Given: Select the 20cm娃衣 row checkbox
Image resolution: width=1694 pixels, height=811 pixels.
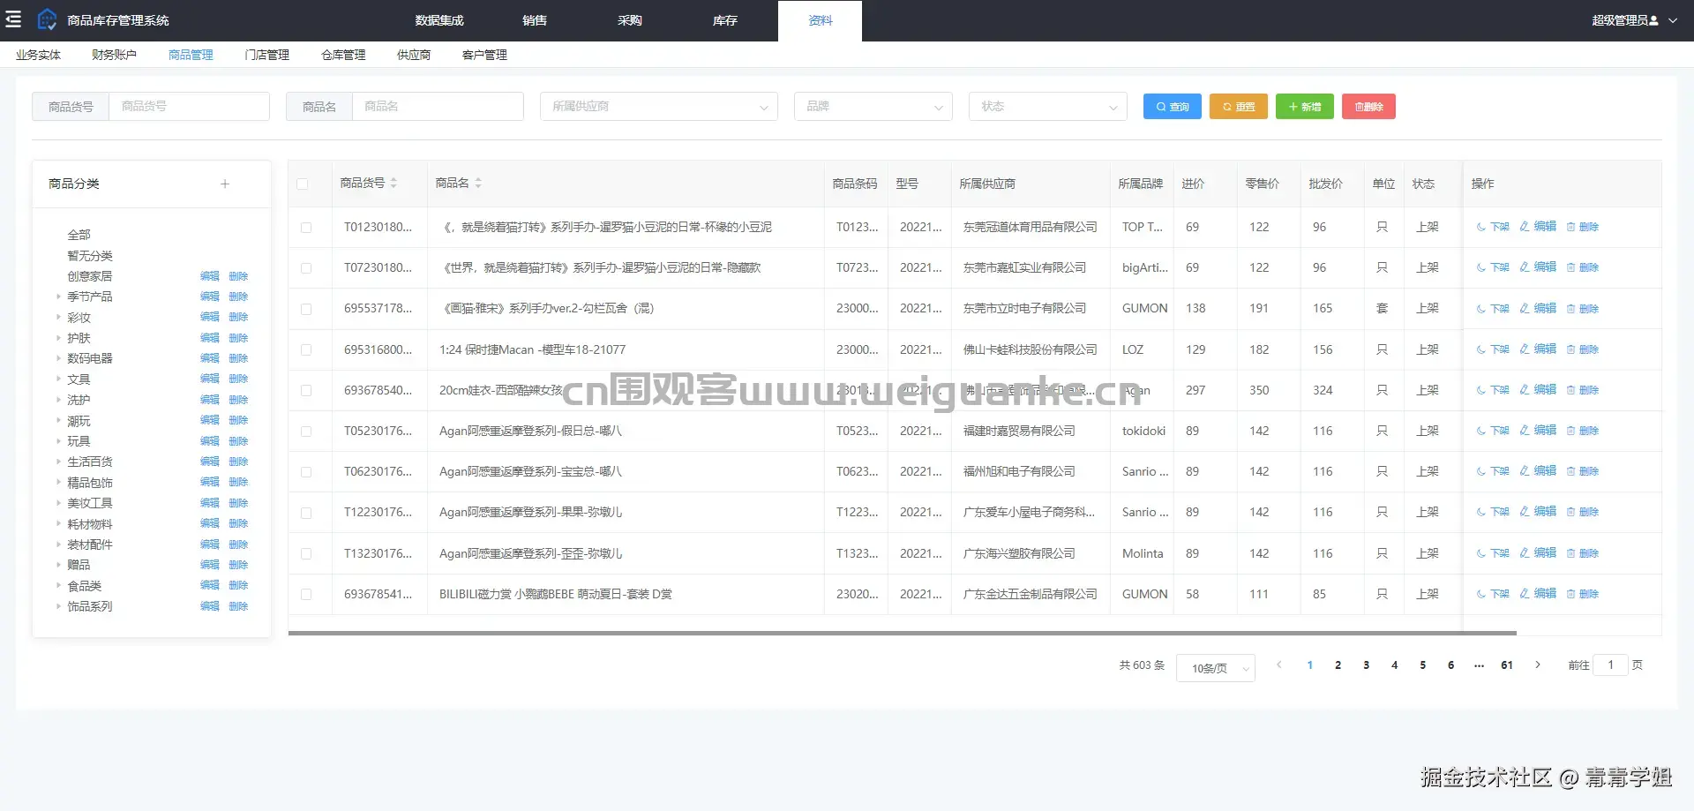Looking at the screenshot, I should (306, 391).
